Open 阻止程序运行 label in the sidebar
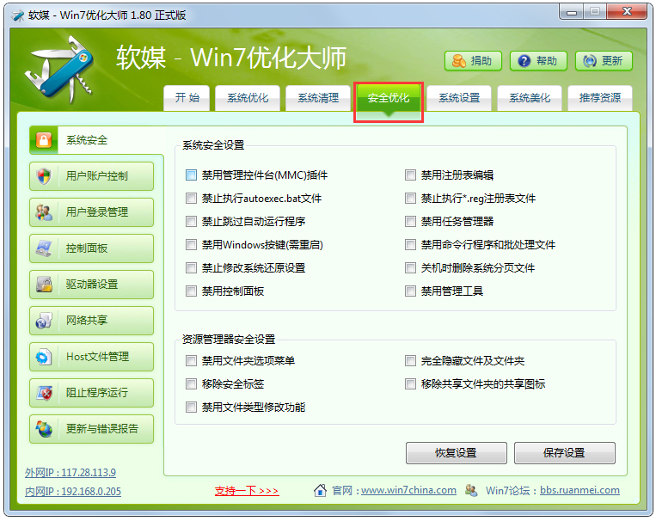This screenshot has height=521, width=656. [x=97, y=393]
